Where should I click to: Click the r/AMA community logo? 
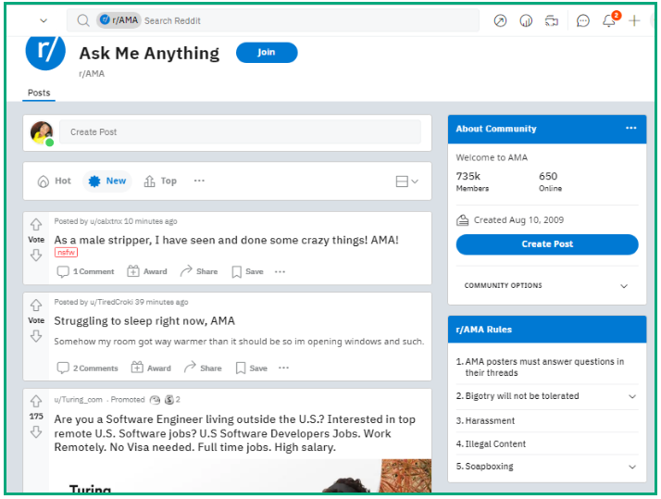[x=45, y=52]
